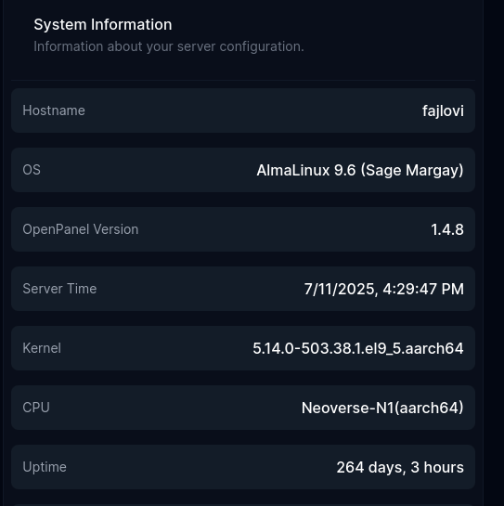Select the Neoverse-N1(aarch64) value

tap(382, 408)
